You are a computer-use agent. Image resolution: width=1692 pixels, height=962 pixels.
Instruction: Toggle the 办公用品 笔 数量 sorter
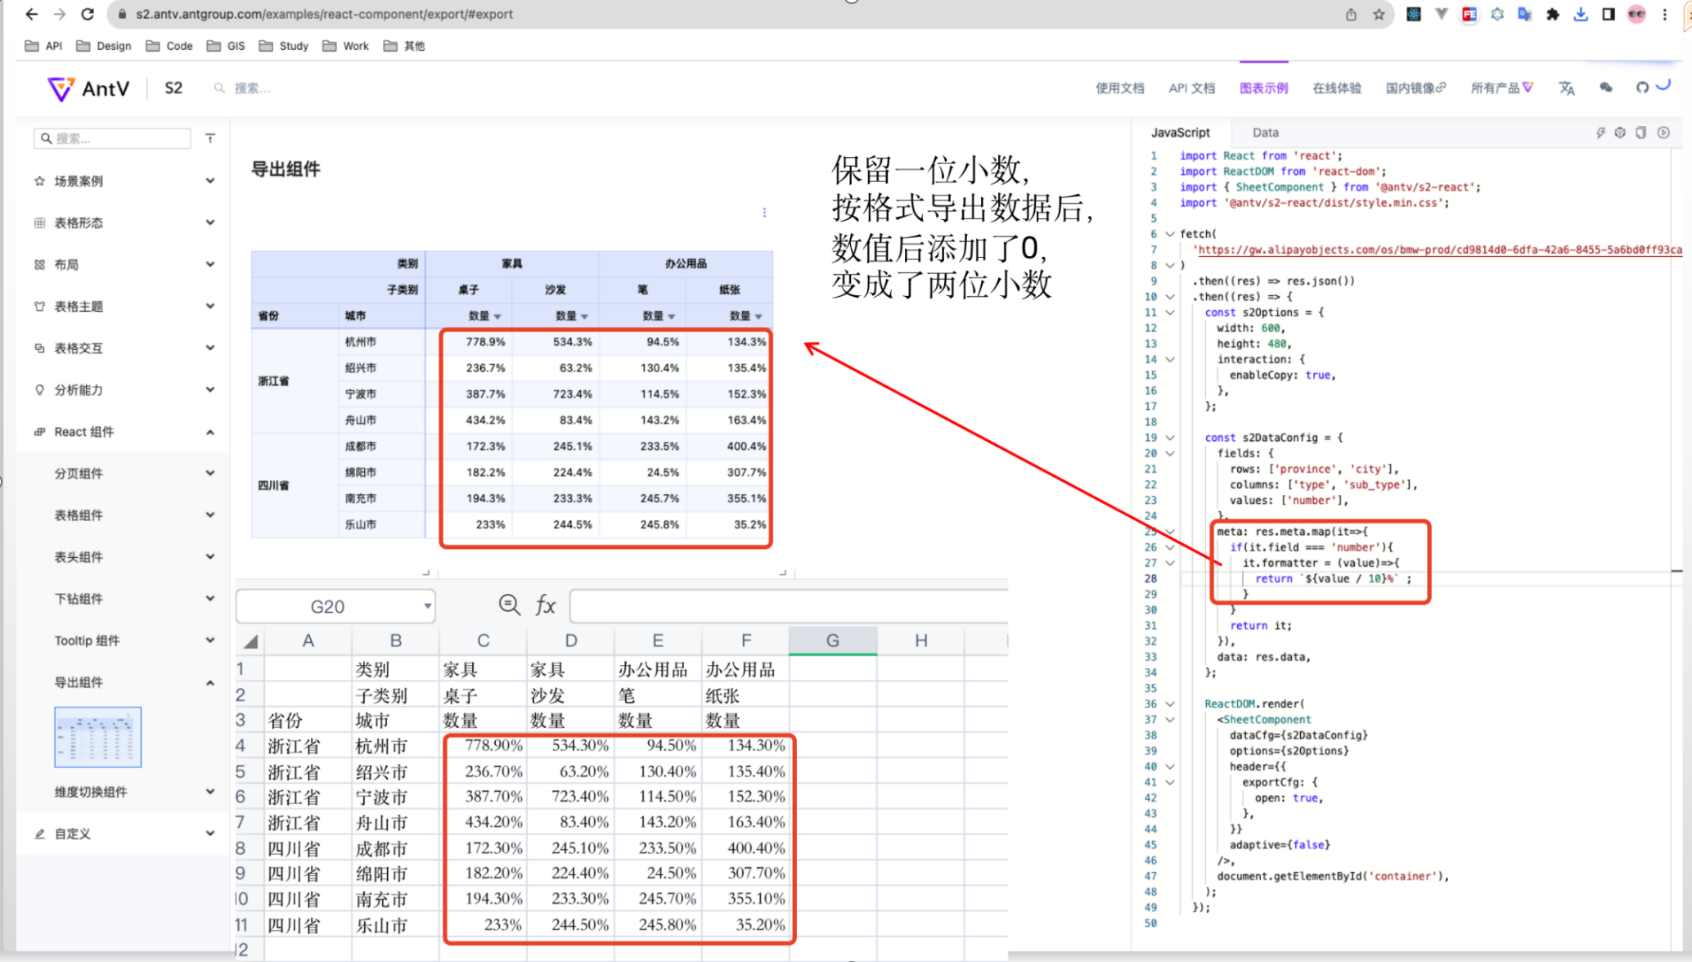(671, 316)
